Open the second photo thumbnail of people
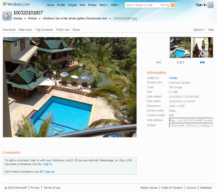 (x=203, y=48)
